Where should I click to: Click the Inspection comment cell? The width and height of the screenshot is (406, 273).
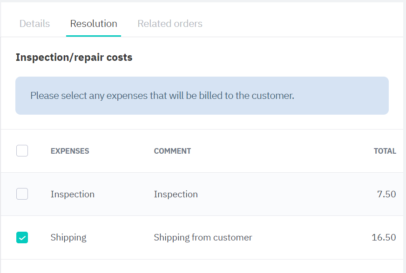176,194
